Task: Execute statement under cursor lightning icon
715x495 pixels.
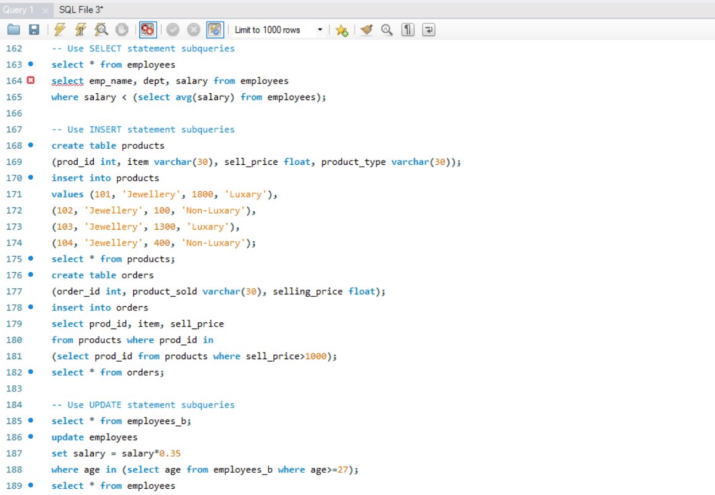Action: click(x=80, y=30)
